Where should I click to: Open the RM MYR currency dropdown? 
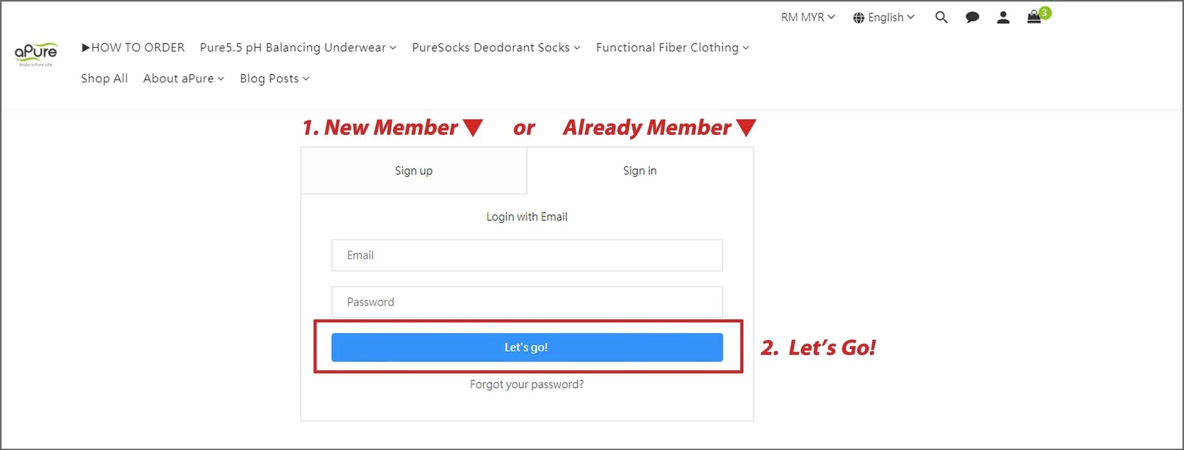(x=808, y=18)
